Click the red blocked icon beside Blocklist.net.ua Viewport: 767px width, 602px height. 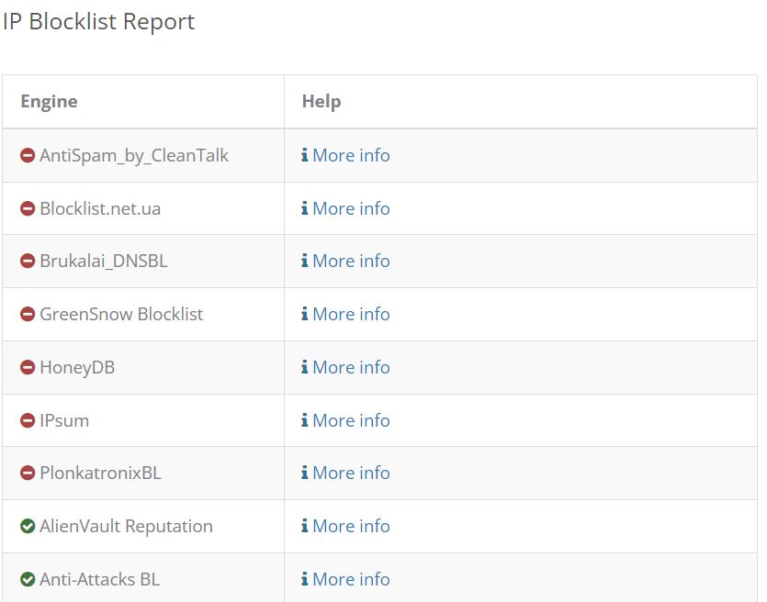pyautogui.click(x=28, y=208)
